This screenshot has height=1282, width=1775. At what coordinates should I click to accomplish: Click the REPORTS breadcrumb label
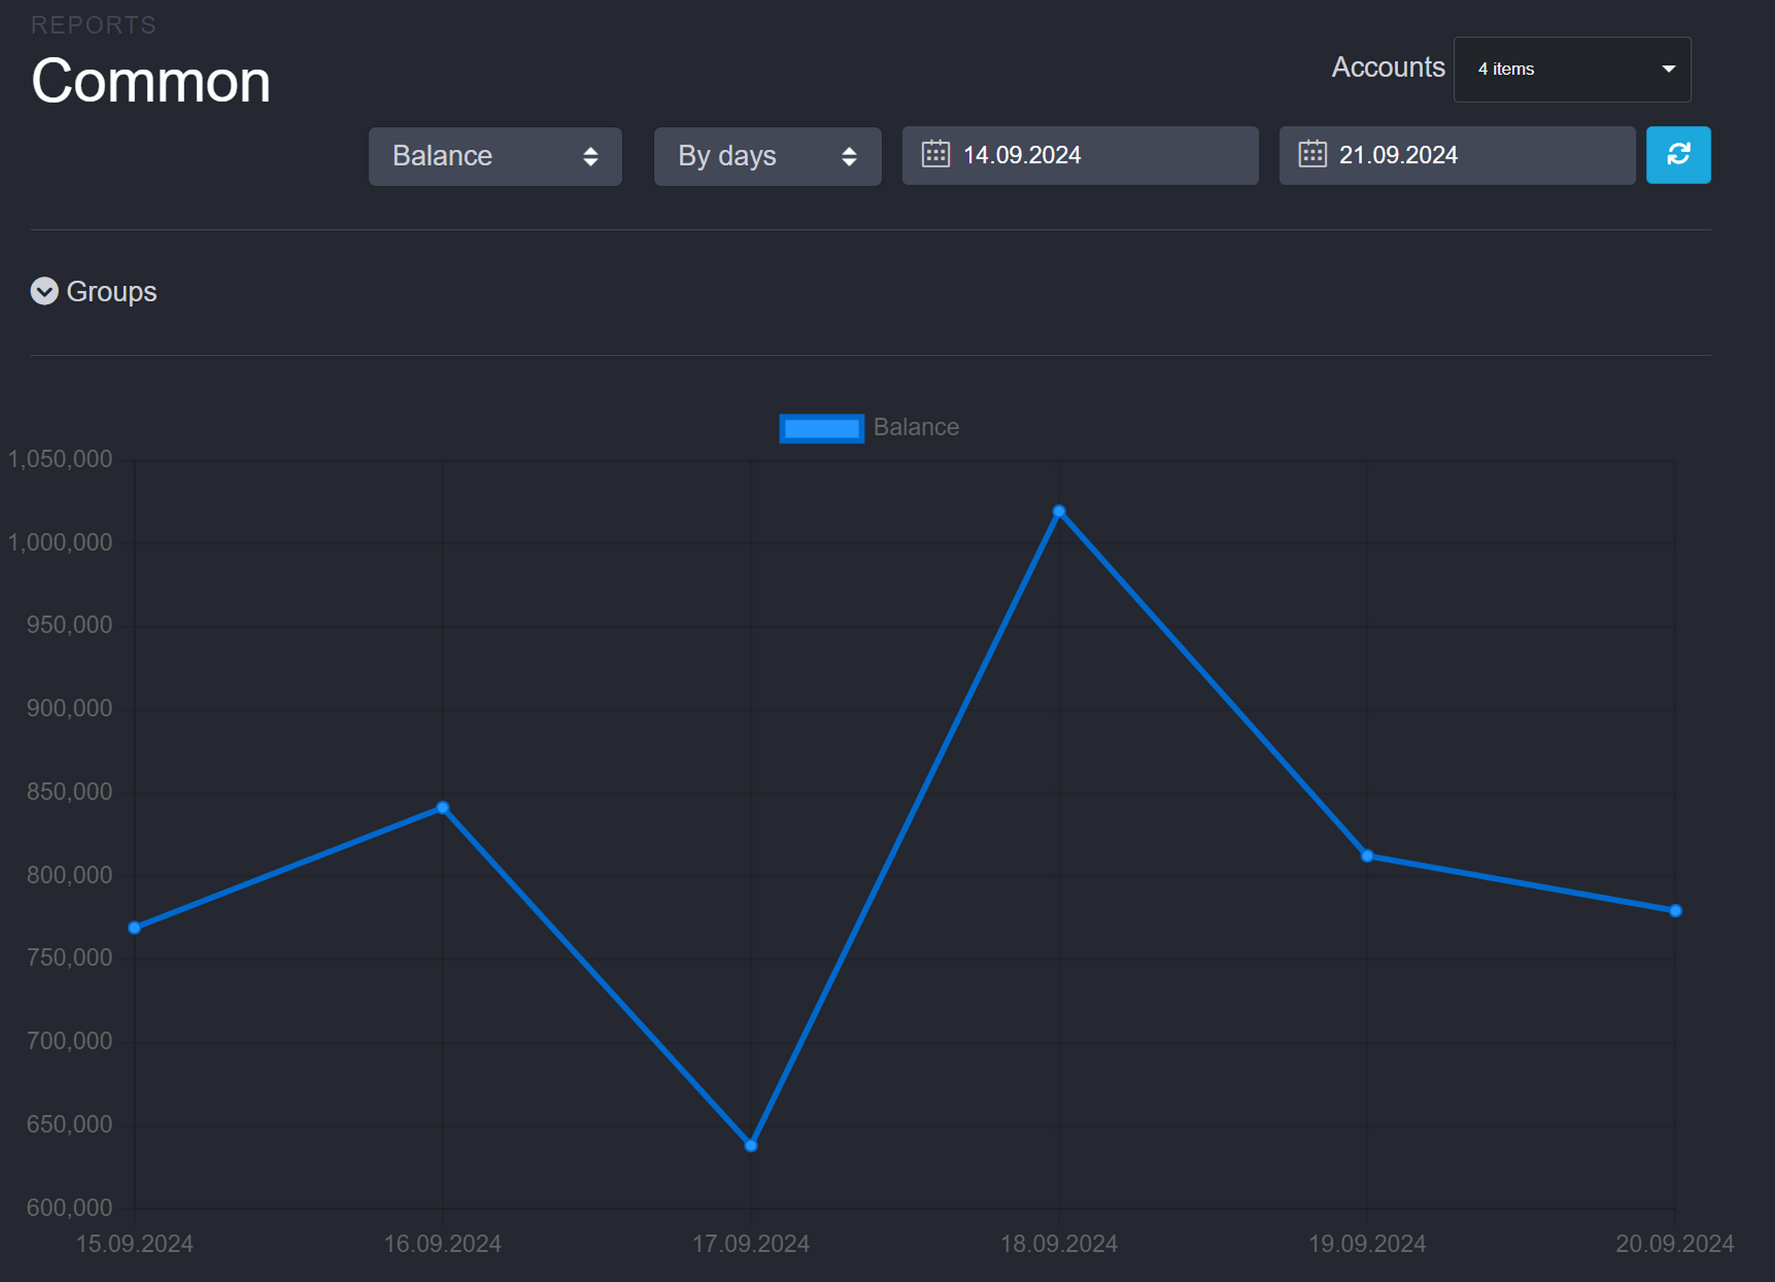coord(93,25)
